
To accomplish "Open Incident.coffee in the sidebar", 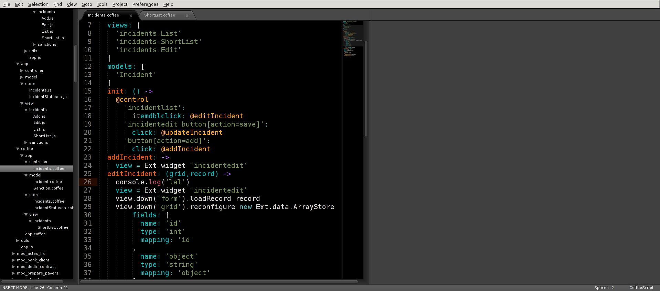I will click(47, 182).
